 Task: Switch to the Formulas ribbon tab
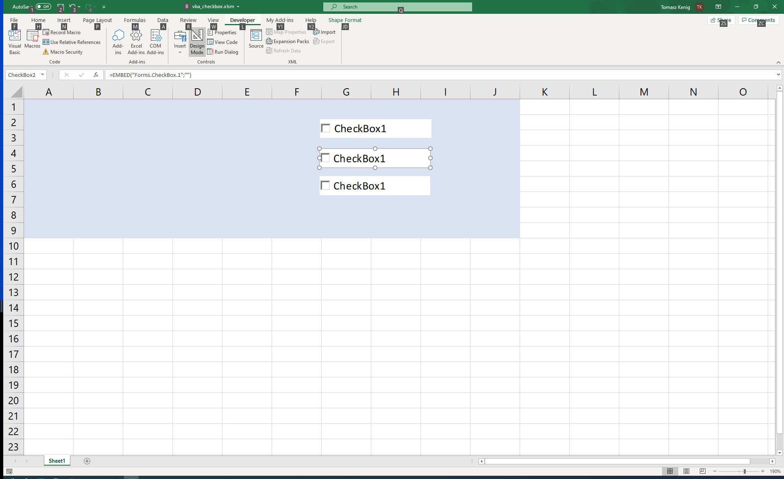pos(135,20)
